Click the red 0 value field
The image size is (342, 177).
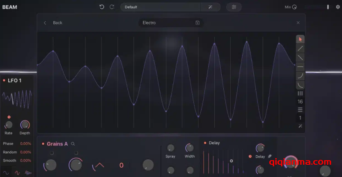[122, 165]
